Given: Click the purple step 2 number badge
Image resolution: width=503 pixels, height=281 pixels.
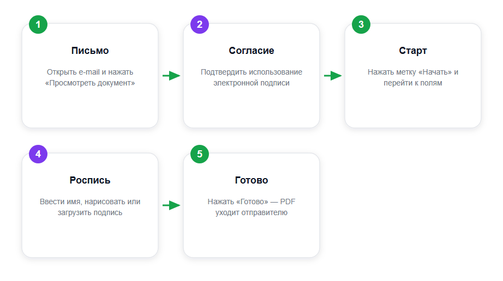Looking at the screenshot, I should point(200,25).
